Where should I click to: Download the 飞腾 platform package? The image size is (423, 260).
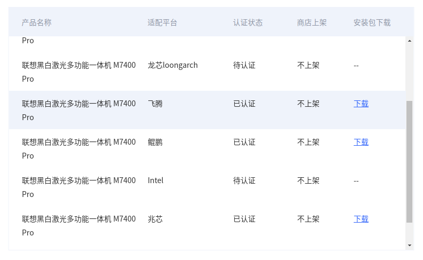[361, 104]
